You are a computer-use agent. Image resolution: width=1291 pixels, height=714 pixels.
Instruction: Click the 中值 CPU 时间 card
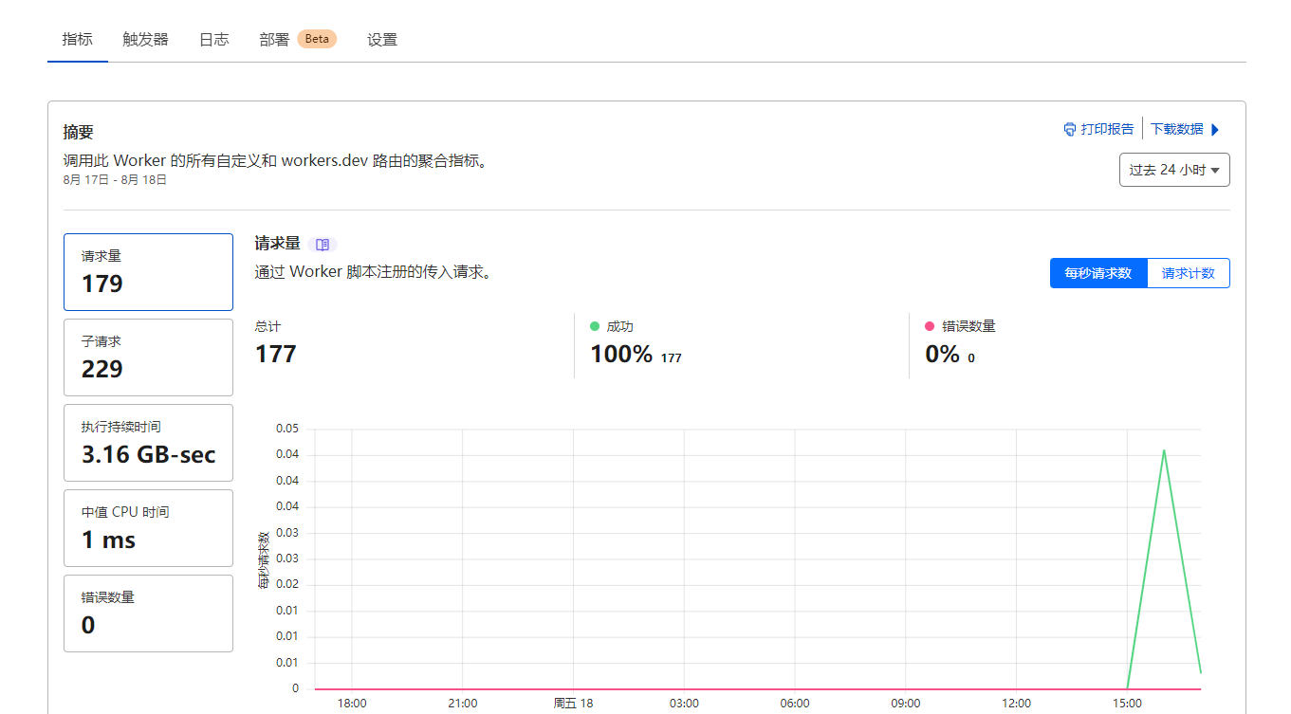(x=148, y=528)
